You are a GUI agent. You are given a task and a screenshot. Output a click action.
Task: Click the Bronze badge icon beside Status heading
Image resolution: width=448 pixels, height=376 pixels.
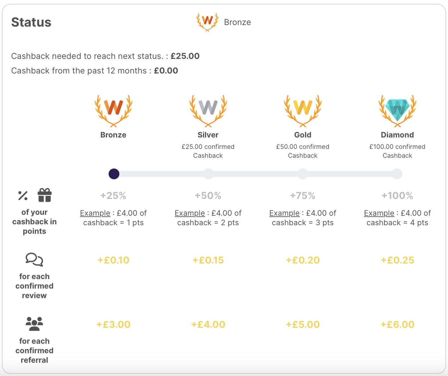[207, 22]
